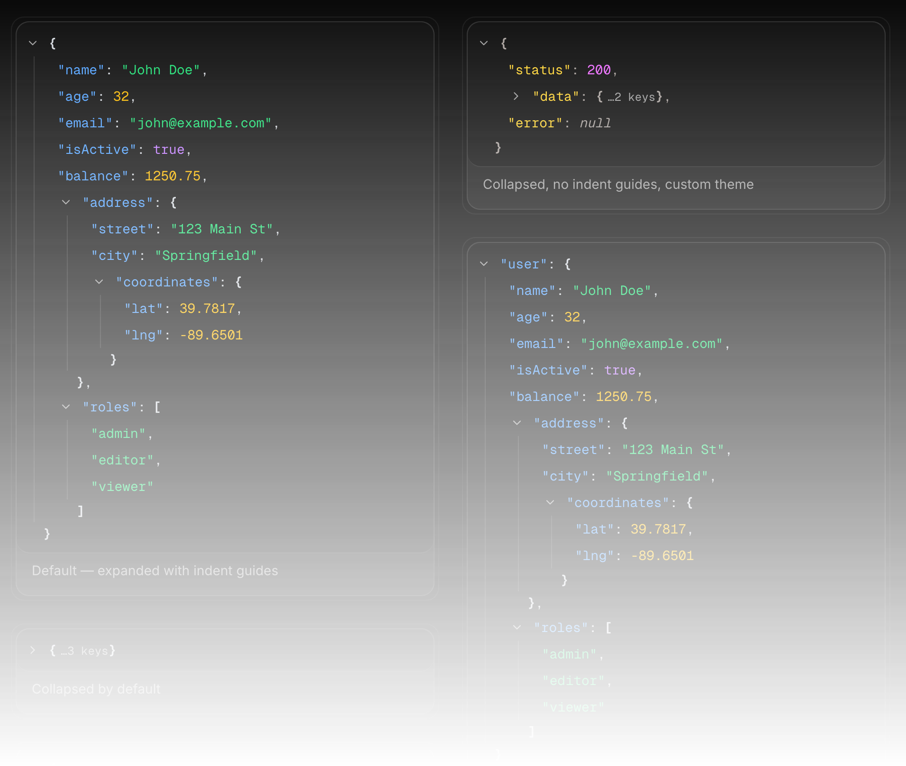Collapse the "coordinates" node under "user"

tap(550, 502)
